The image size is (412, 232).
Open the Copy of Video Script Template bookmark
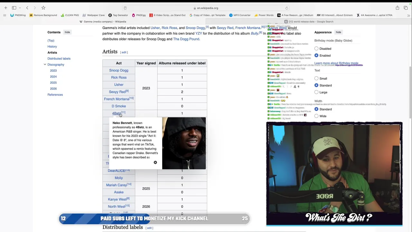[208, 15]
